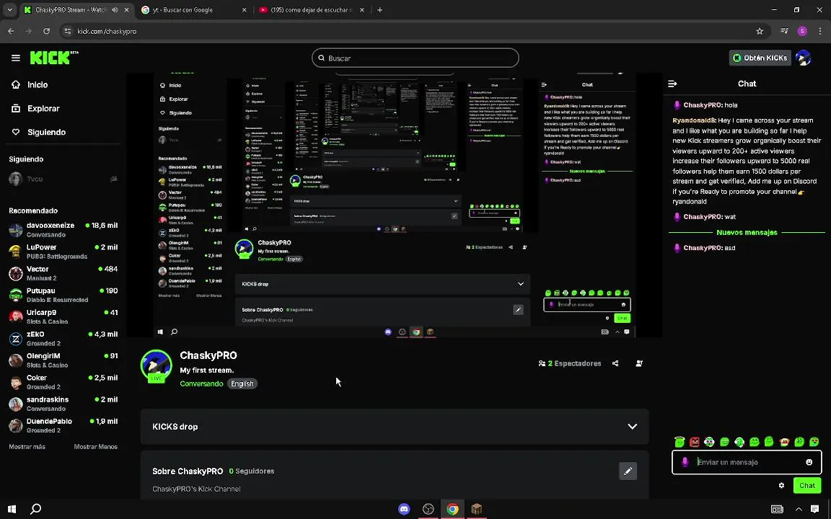
Task: Click the Obtén KICKs button
Action: [x=760, y=58]
